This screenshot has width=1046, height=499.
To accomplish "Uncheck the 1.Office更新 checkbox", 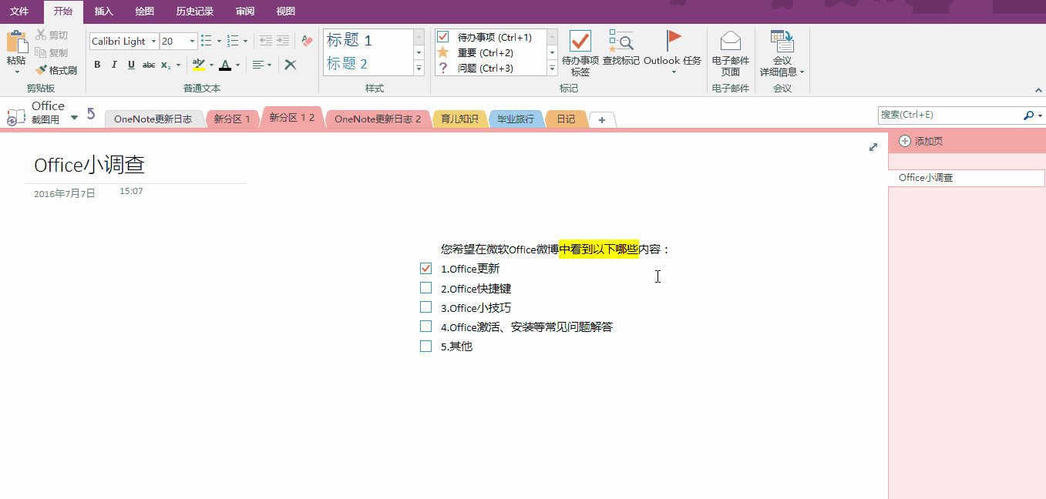I will (x=425, y=268).
